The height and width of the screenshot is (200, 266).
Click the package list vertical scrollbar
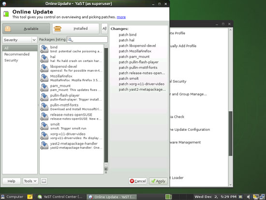(106, 105)
